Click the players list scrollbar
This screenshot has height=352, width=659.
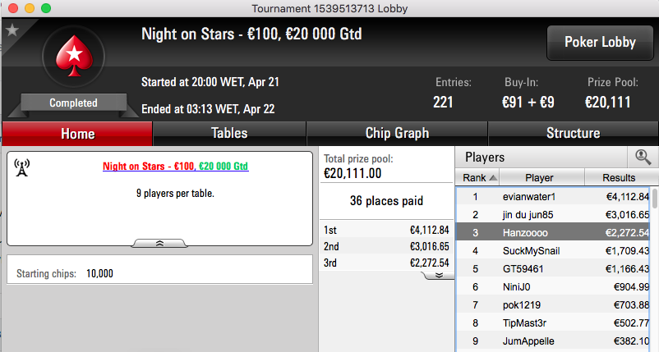tap(654, 198)
